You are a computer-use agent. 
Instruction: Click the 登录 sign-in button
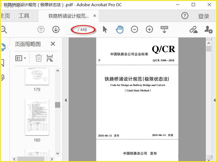tap(203, 16)
